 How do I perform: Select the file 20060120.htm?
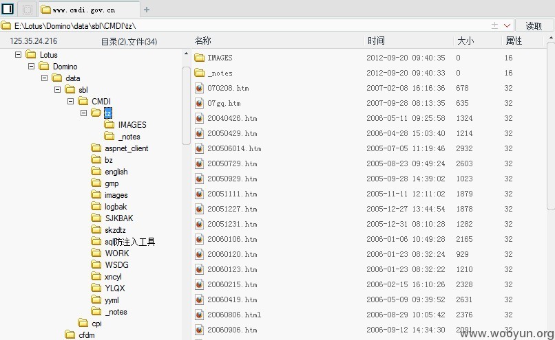(232, 255)
